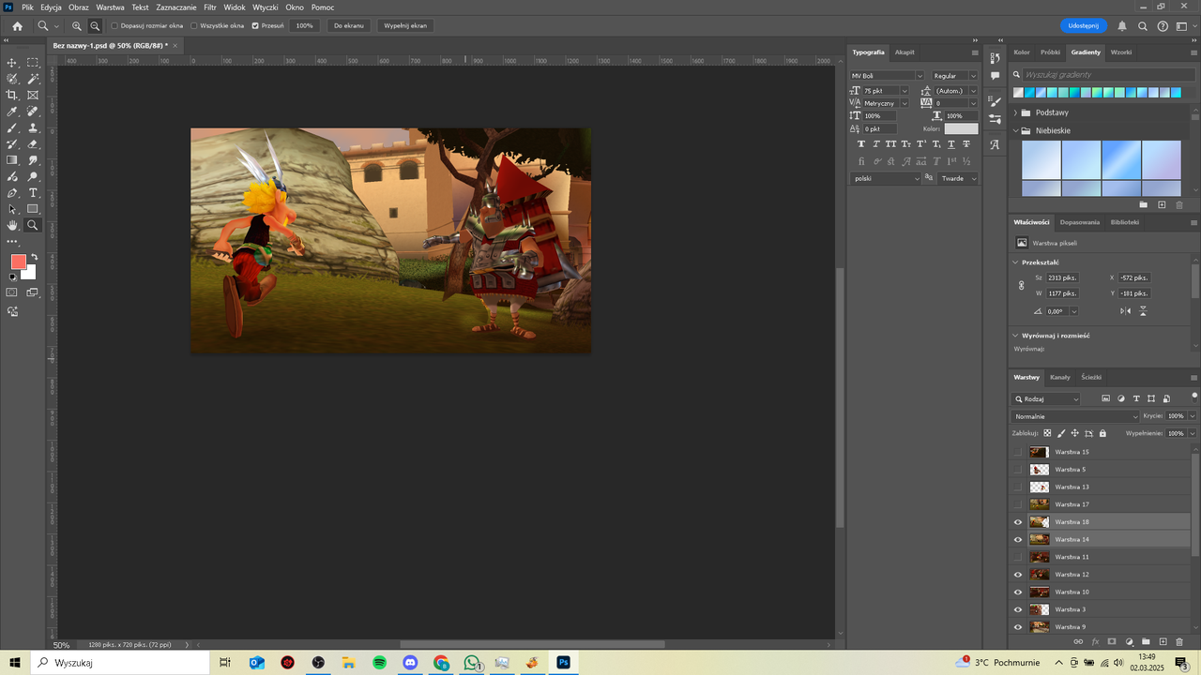This screenshot has height=675, width=1201.
Task: Toggle Quick Mask mode icon
Action: (x=12, y=292)
